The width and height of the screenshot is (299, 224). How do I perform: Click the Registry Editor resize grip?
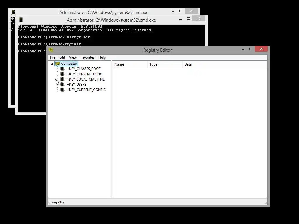pyautogui.click(x=266, y=203)
